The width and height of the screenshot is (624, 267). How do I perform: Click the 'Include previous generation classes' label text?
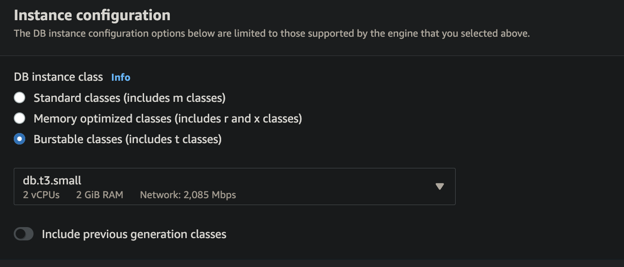point(134,234)
